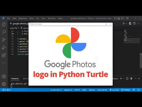This screenshot has height=107, width=142.
Task: Open Source Control view
Action: pos(4,40)
